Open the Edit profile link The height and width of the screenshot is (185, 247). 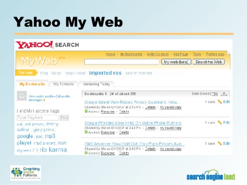point(63,96)
